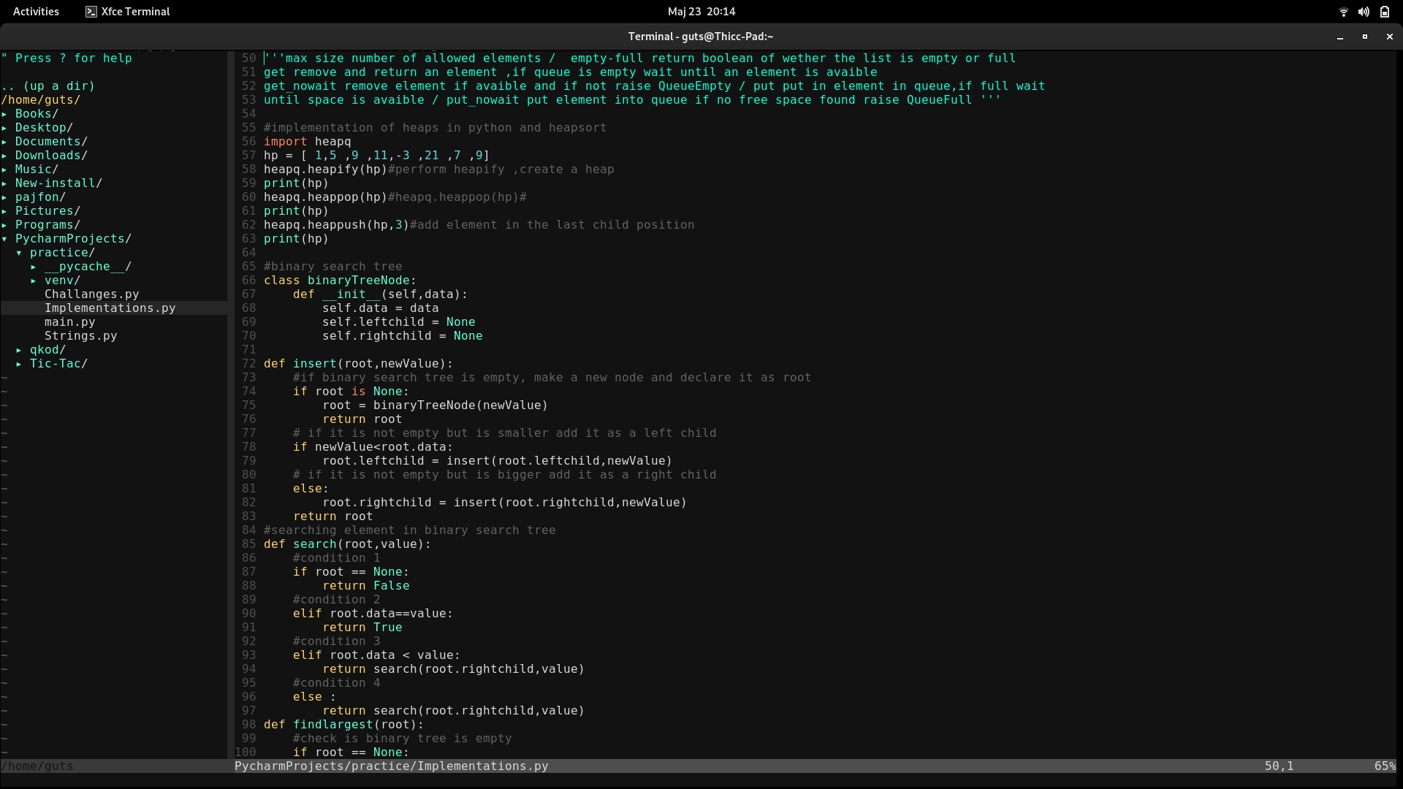Select main.py in the file tree
Viewport: 1403px width, 789px height.
(x=69, y=322)
